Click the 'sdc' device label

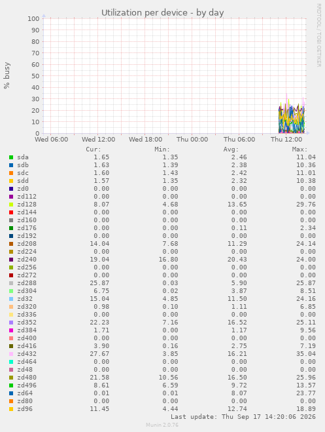[23, 173]
